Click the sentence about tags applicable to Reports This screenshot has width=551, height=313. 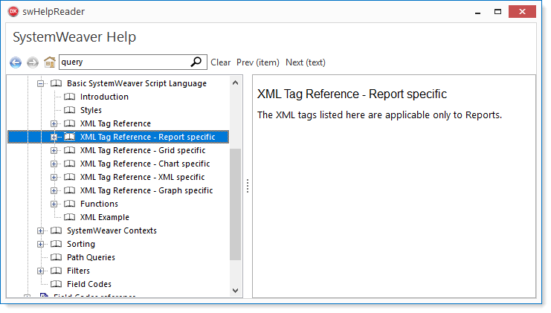[379, 115]
